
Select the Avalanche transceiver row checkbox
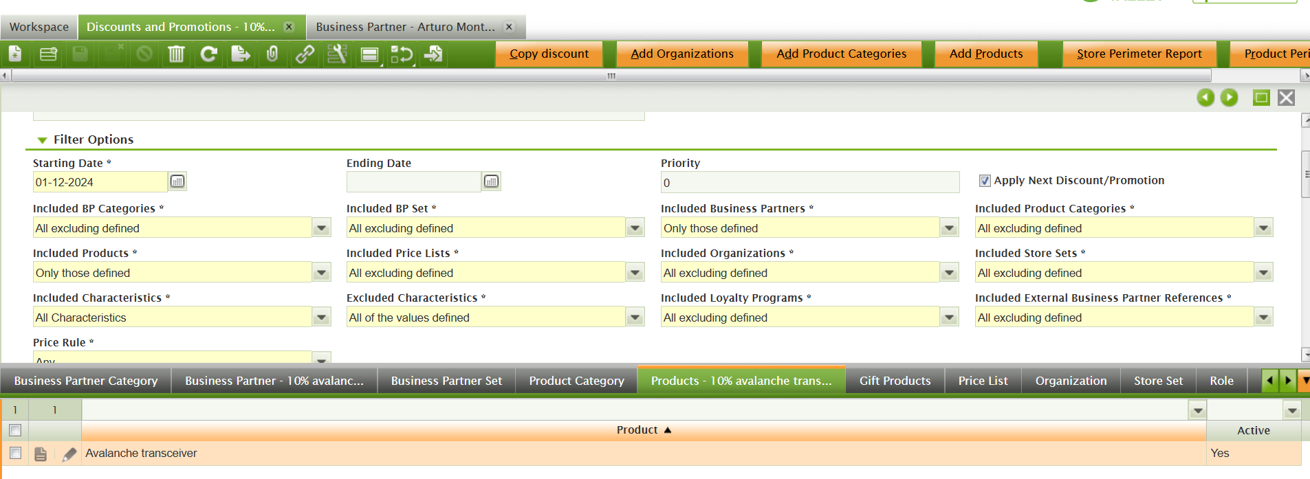pyautogui.click(x=15, y=454)
